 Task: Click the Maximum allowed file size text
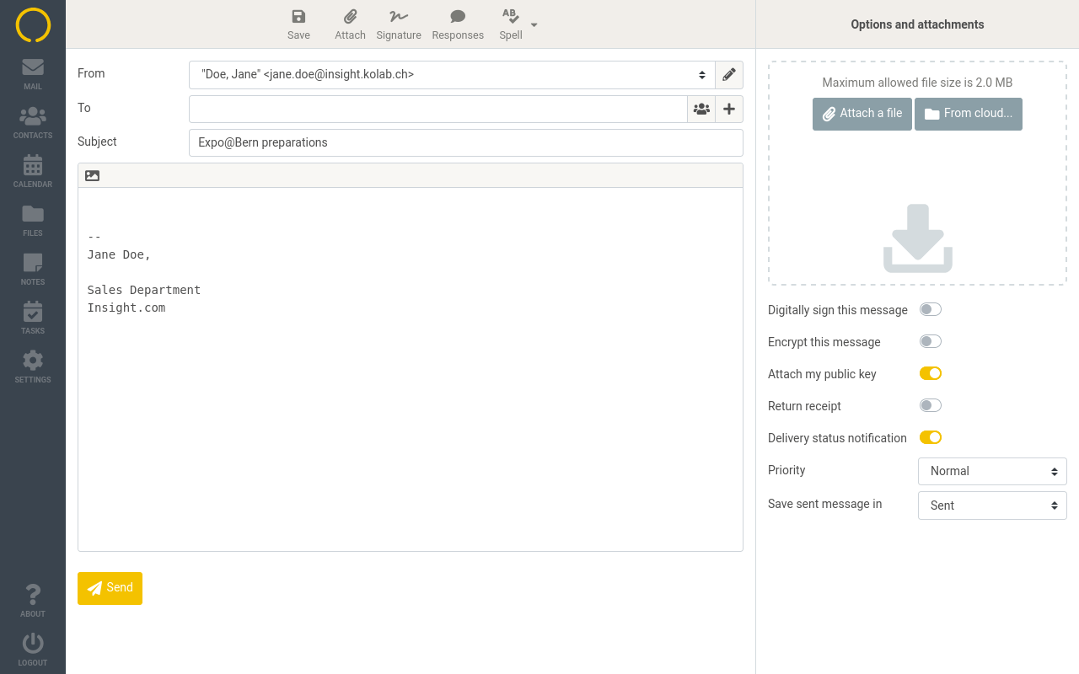coord(917,83)
